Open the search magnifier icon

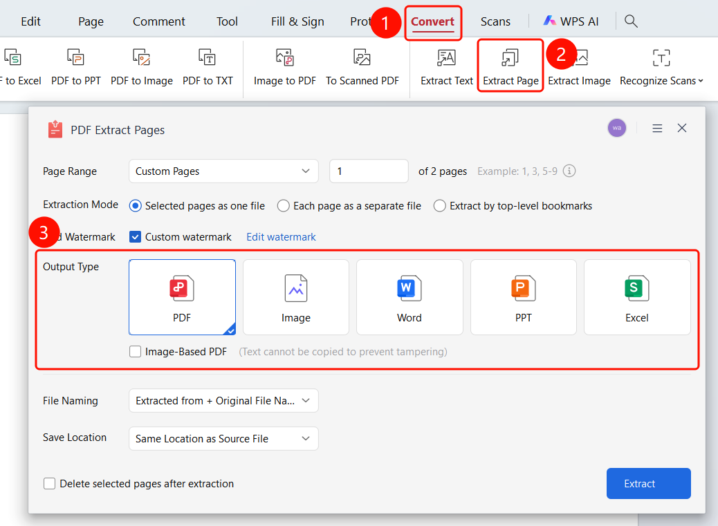[631, 21]
